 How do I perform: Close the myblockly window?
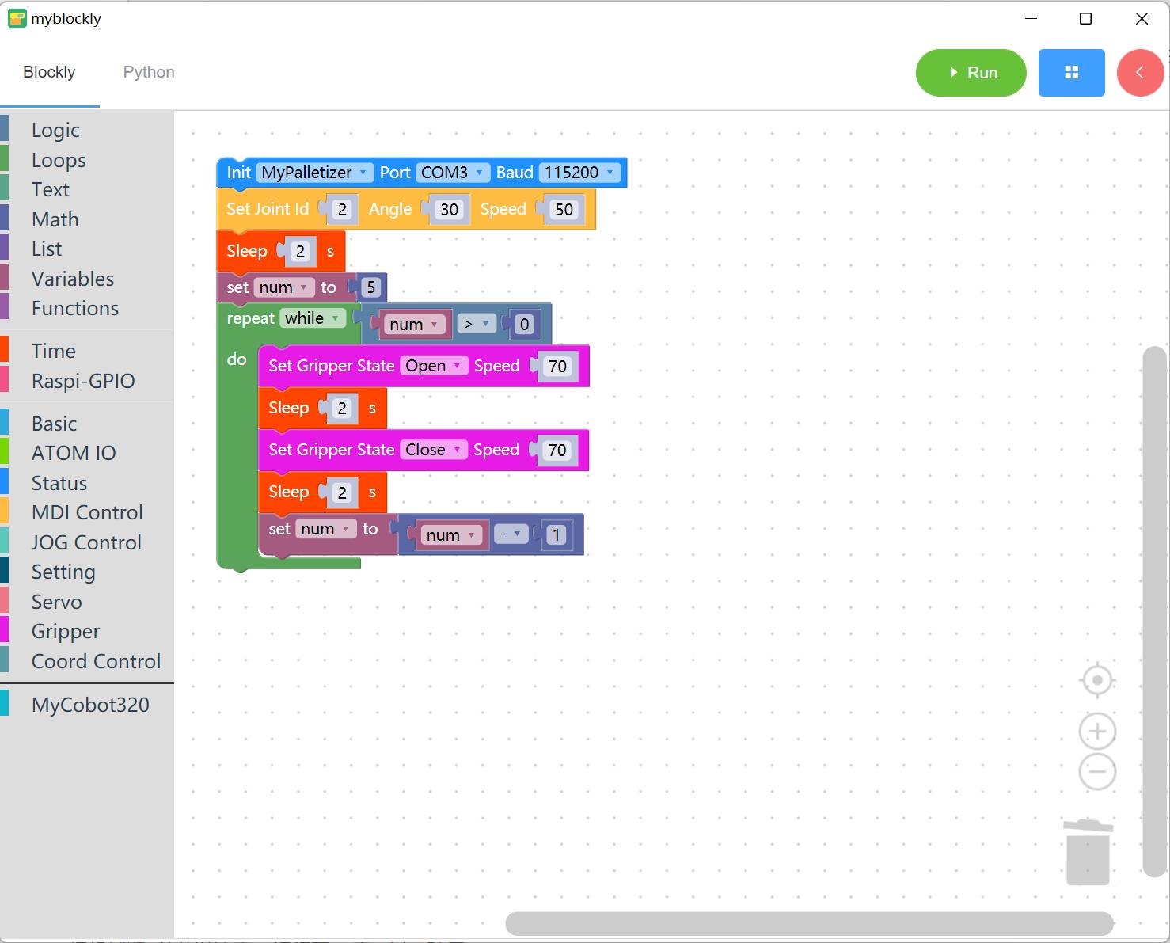point(1142,18)
